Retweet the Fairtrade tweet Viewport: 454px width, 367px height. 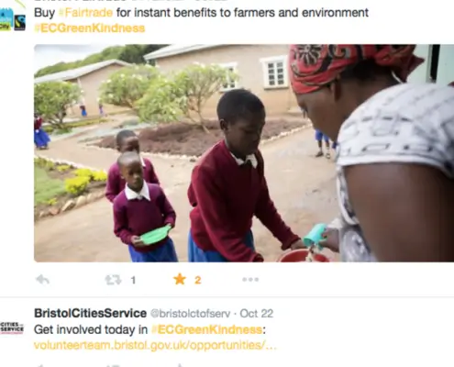pyautogui.click(x=113, y=280)
